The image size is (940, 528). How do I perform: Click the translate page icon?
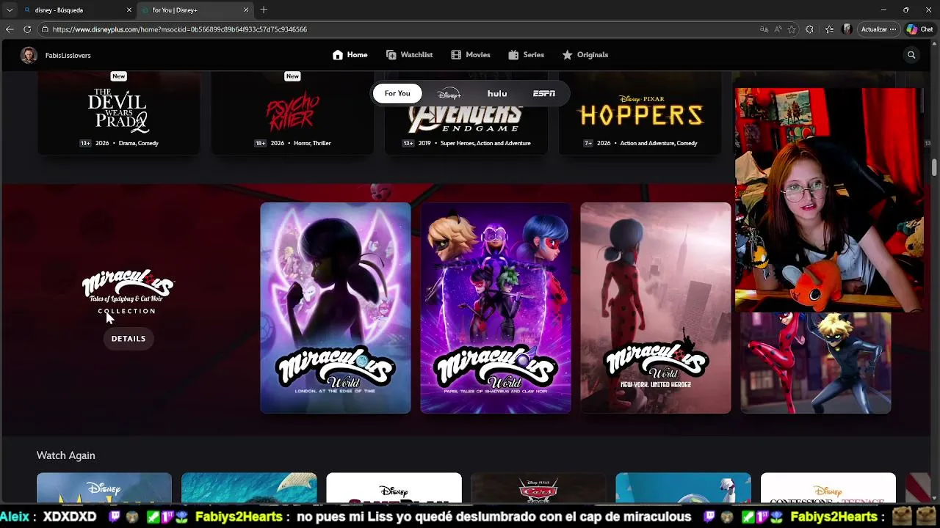tap(764, 29)
